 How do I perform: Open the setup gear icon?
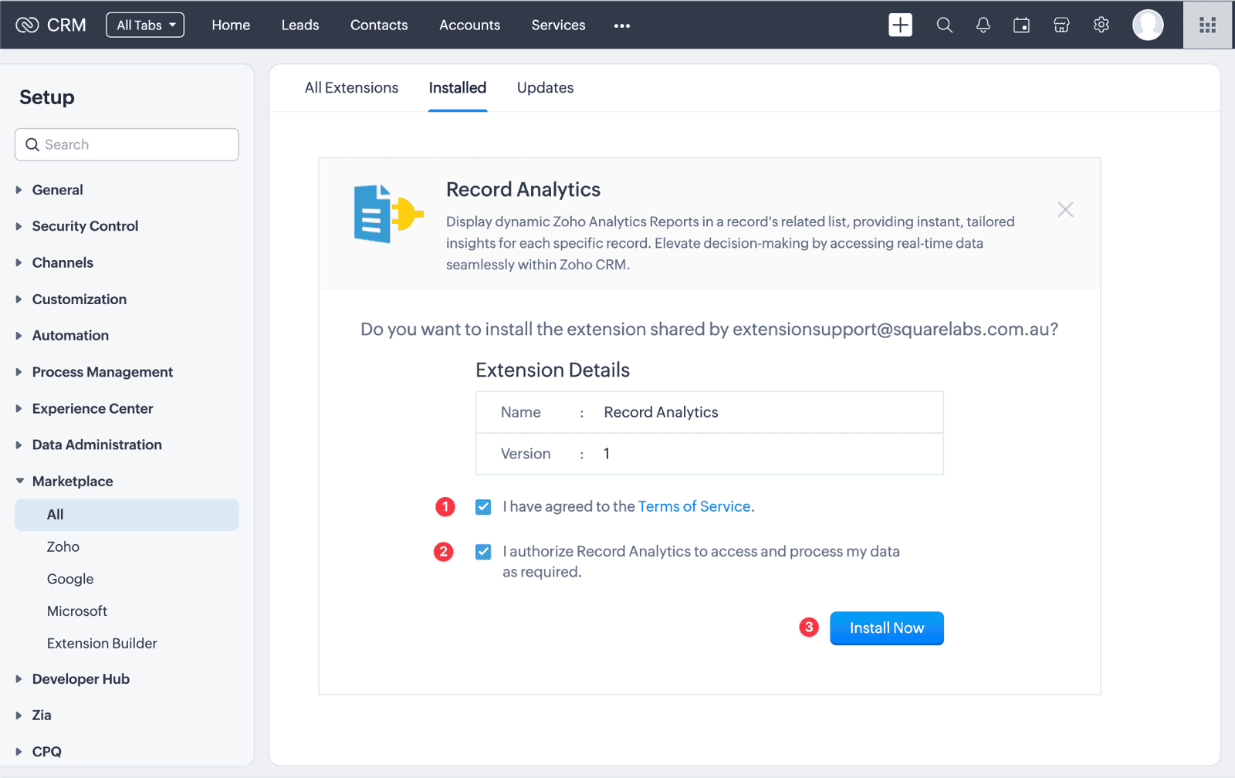[x=1101, y=25]
